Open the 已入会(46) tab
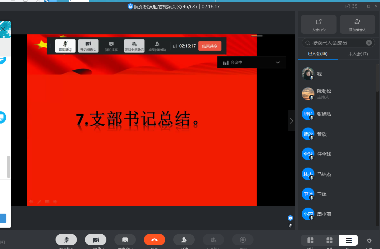380x249 pixels. [x=318, y=53]
